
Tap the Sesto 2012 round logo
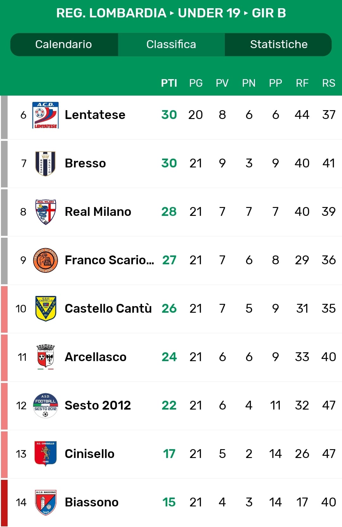click(46, 405)
